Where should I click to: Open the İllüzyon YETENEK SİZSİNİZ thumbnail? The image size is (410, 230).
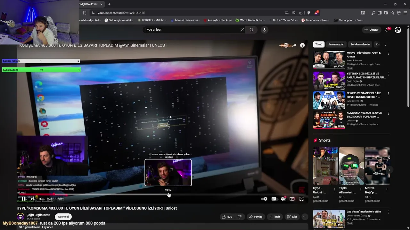pos(329,80)
